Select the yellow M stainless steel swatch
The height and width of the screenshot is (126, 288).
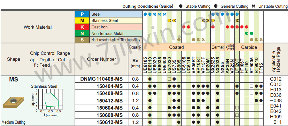click(x=82, y=20)
